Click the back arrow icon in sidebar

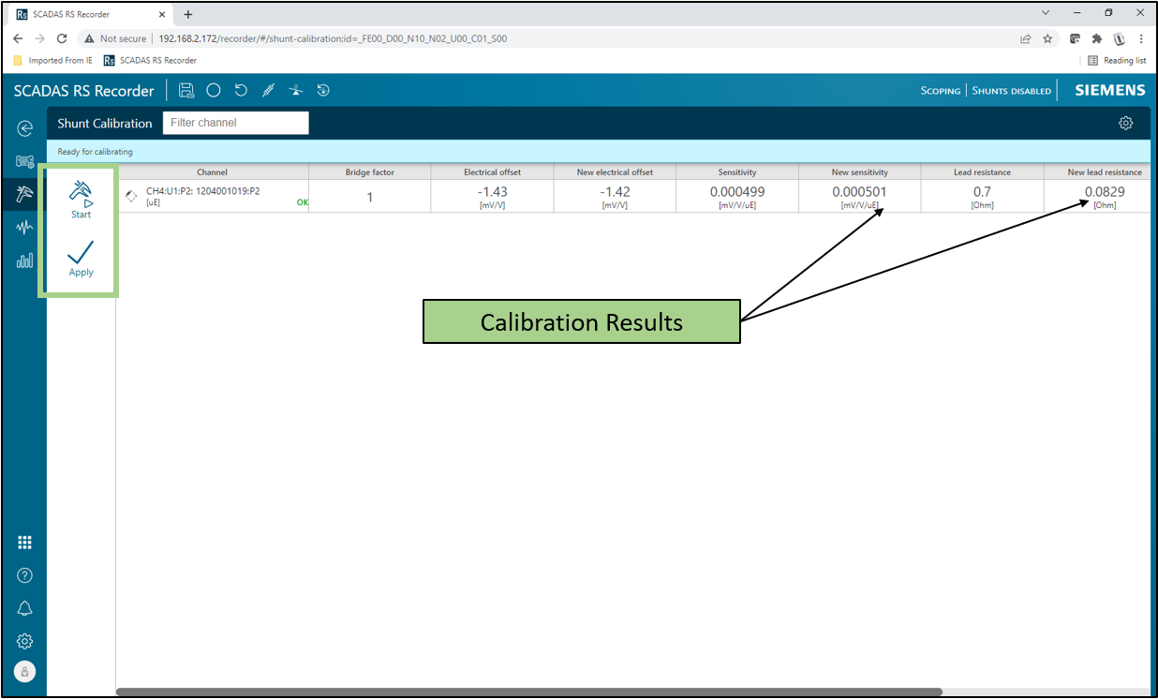(x=25, y=128)
